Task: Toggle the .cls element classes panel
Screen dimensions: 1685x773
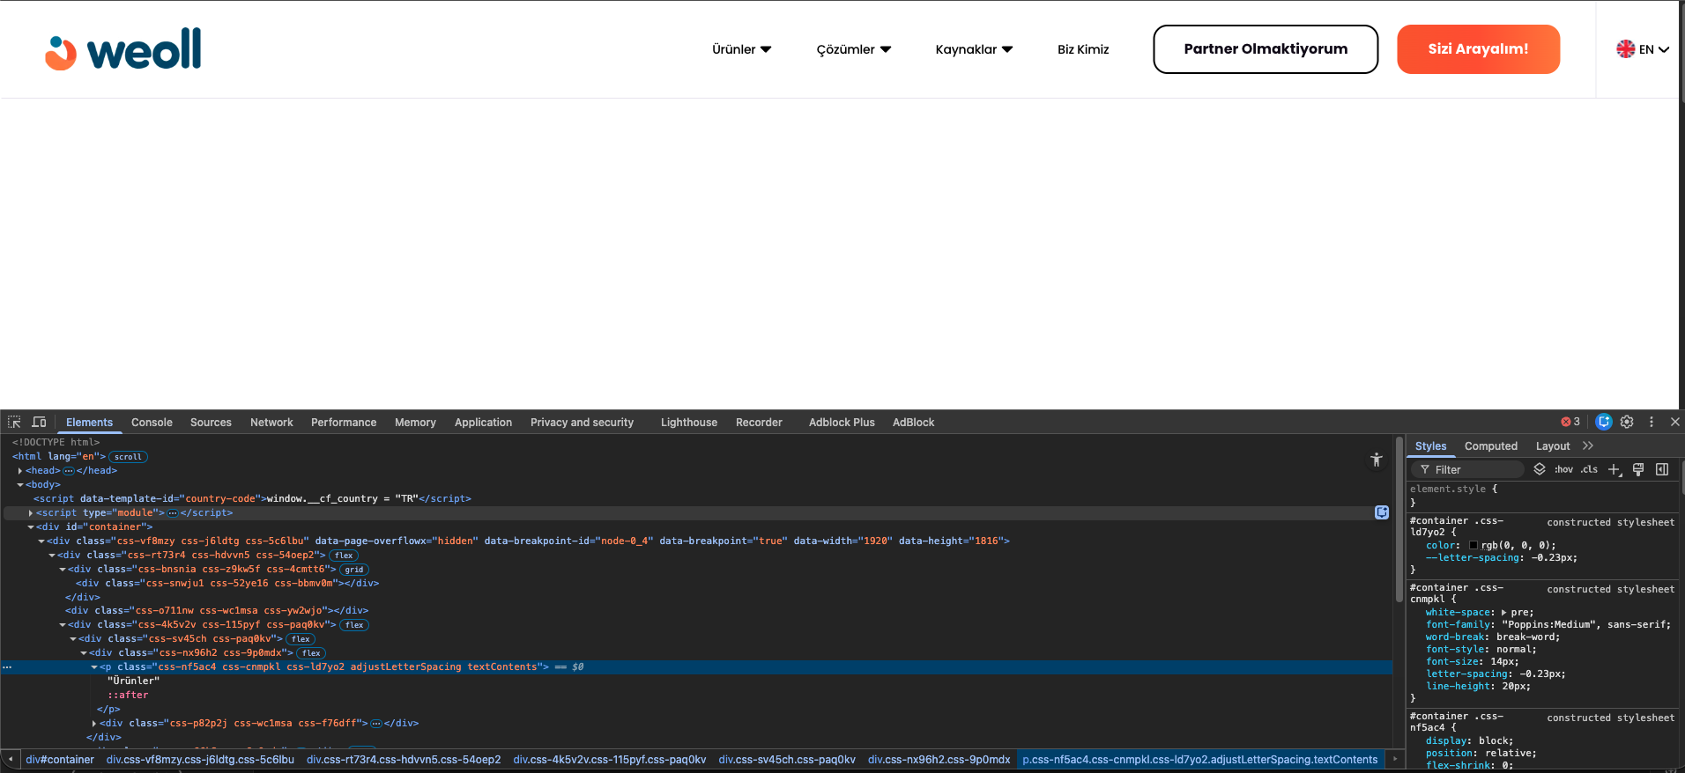Action: click(1589, 470)
